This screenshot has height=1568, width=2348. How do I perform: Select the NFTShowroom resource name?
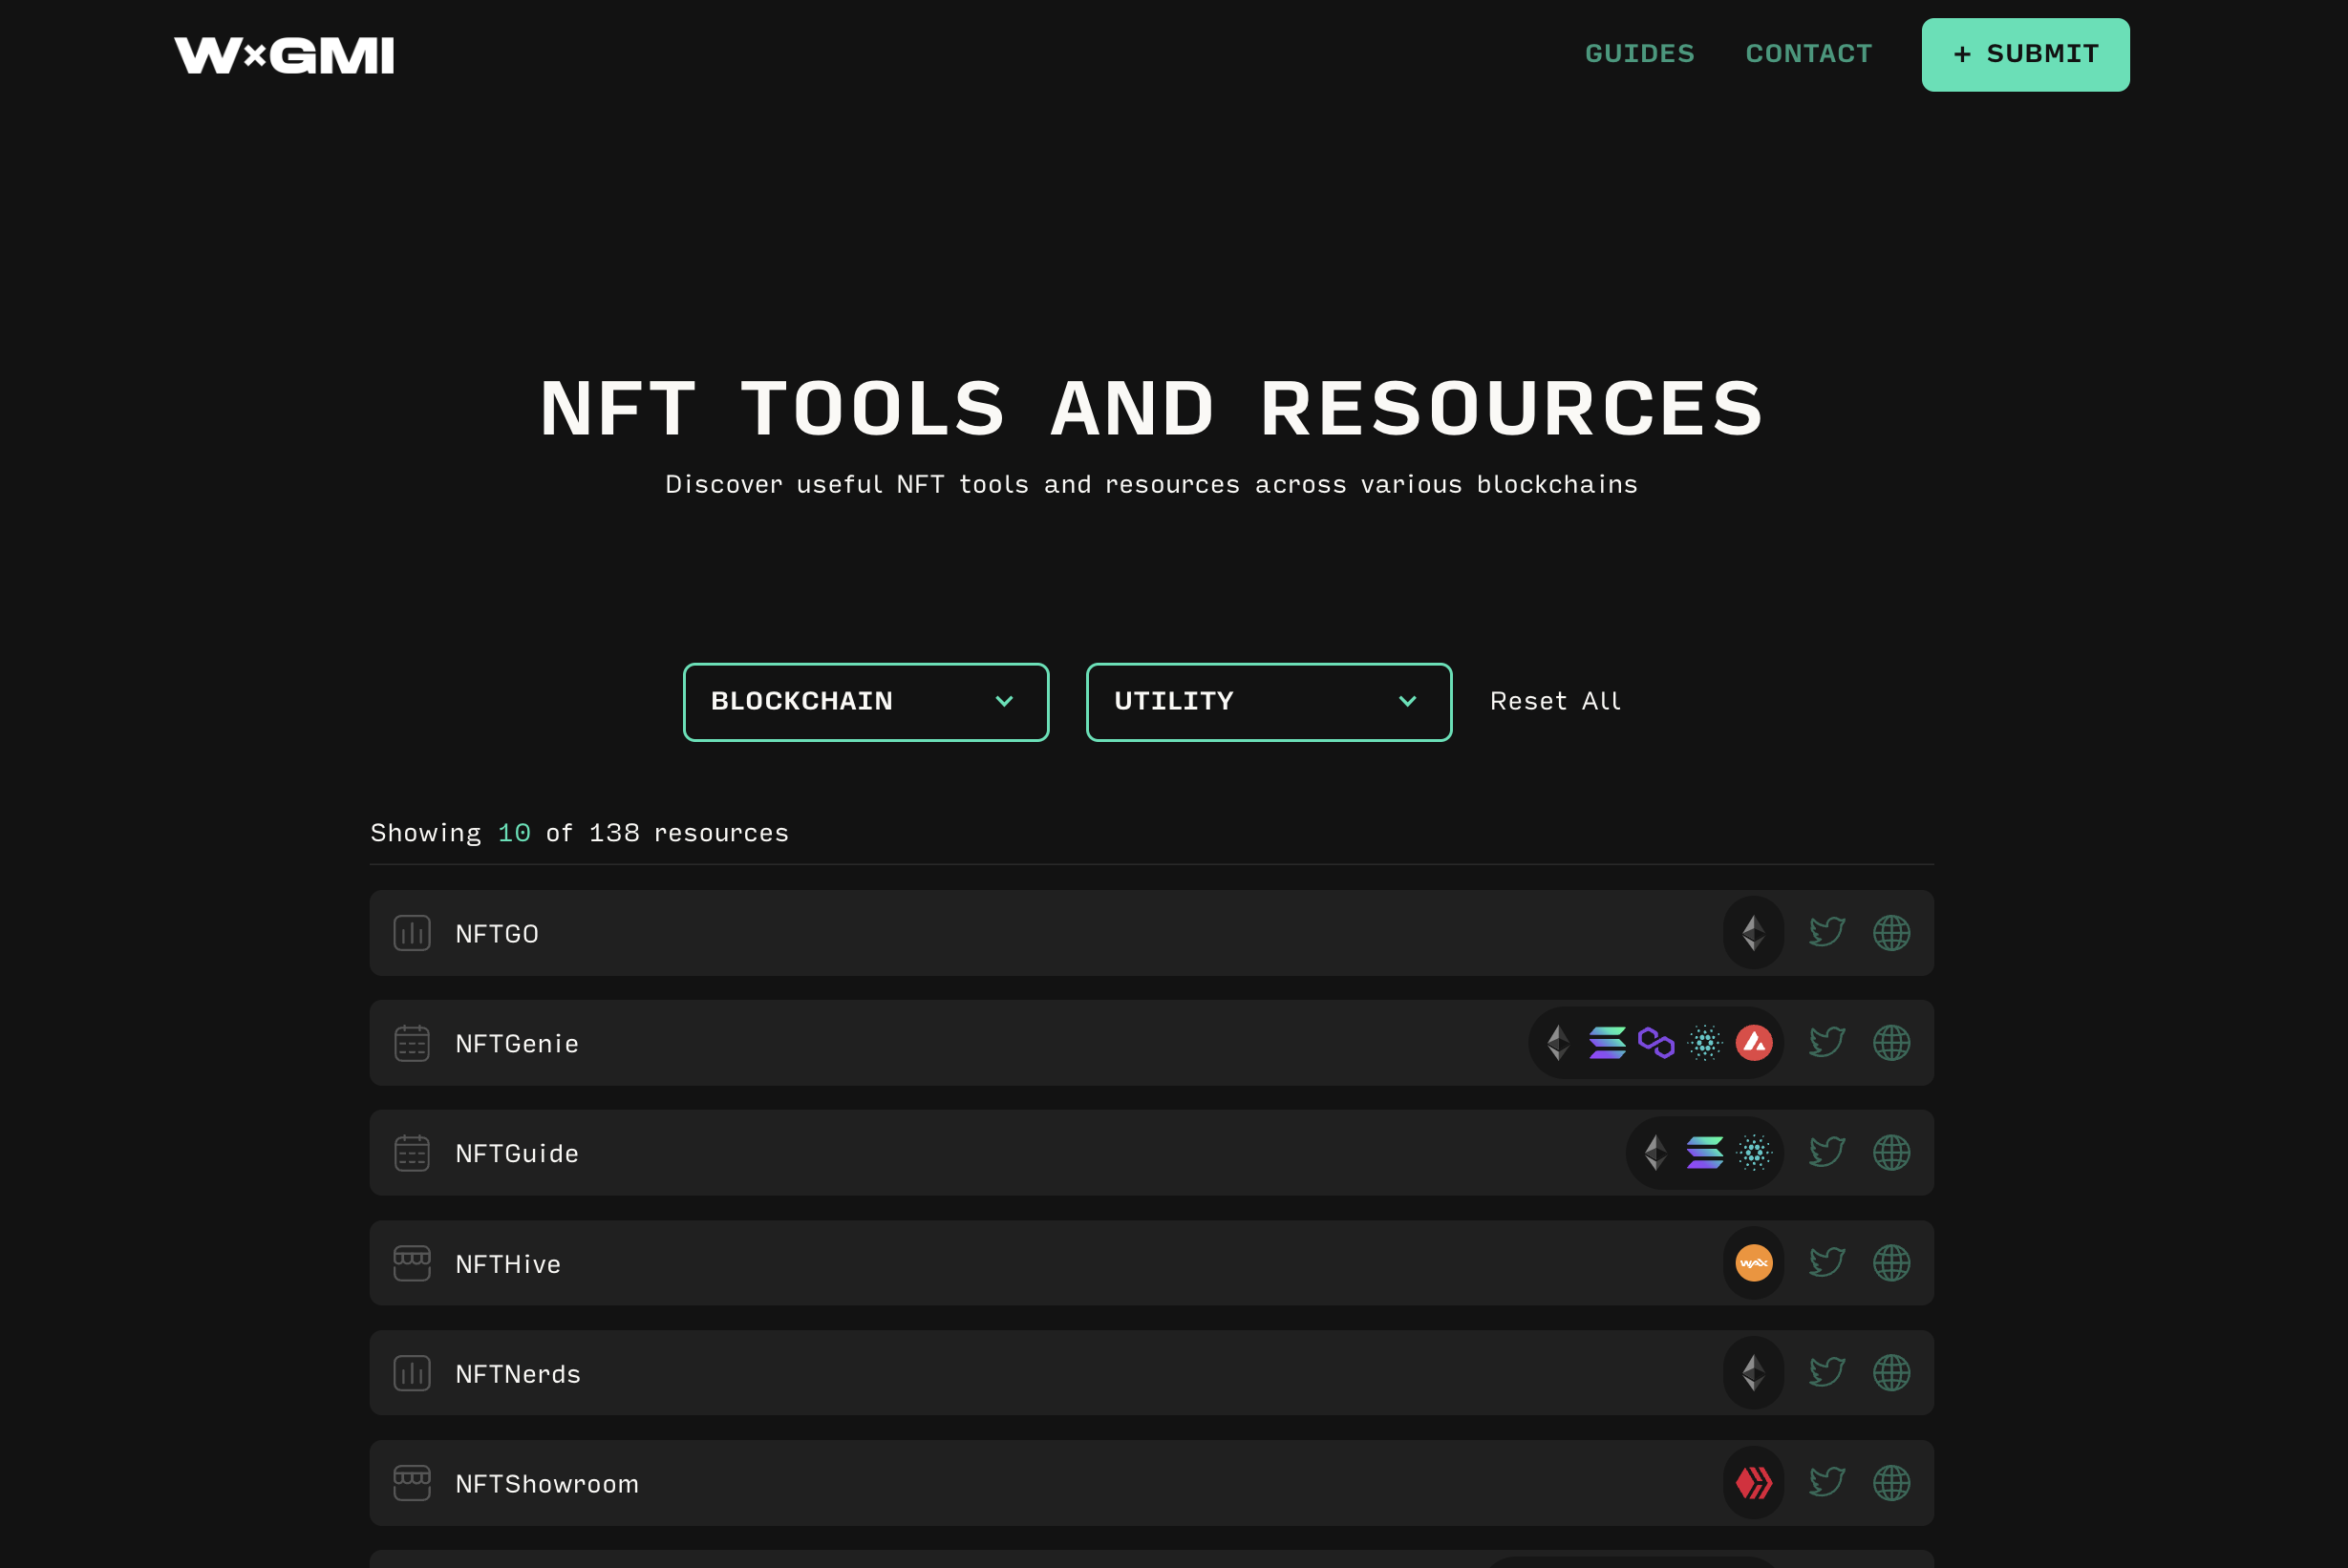547,1485
